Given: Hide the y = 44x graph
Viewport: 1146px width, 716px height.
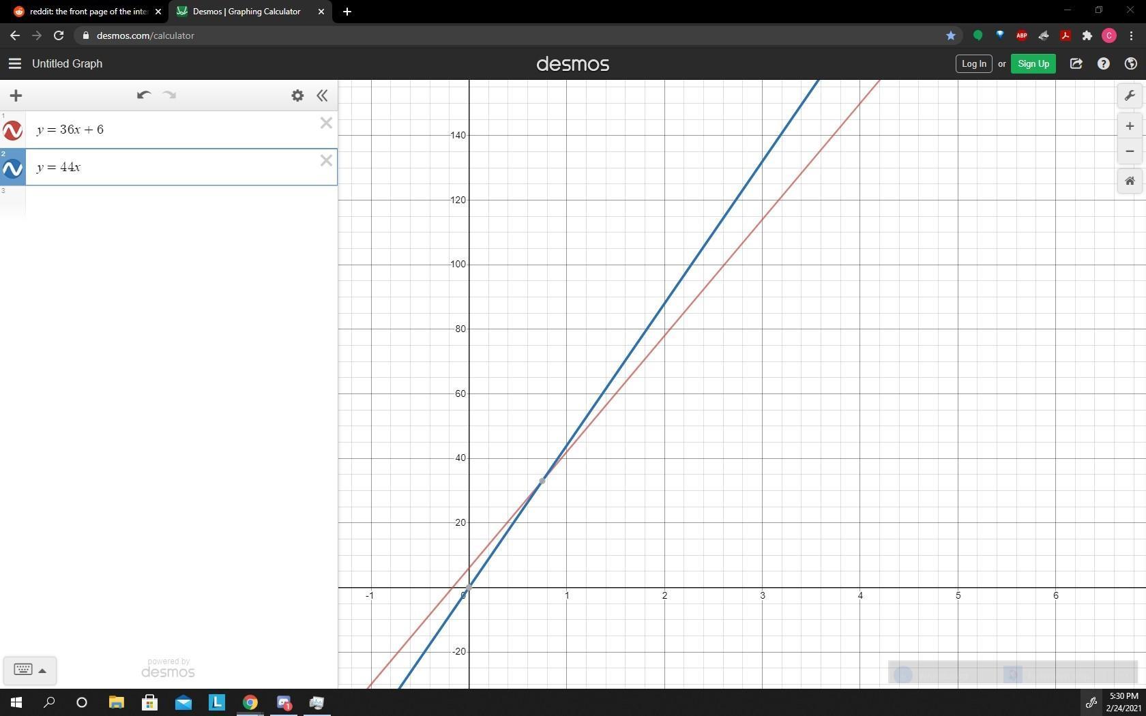Looking at the screenshot, I should coord(12,168).
